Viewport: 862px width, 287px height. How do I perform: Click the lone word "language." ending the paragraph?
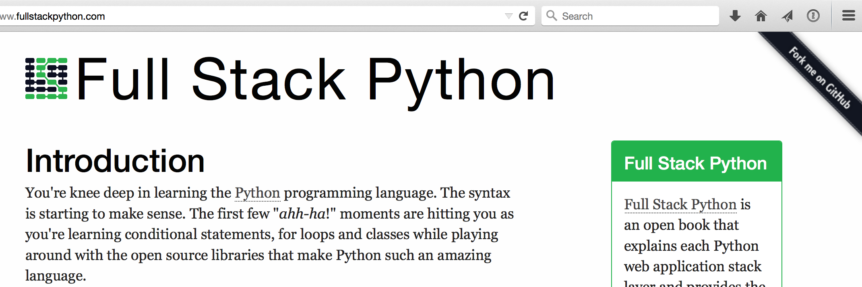56,276
